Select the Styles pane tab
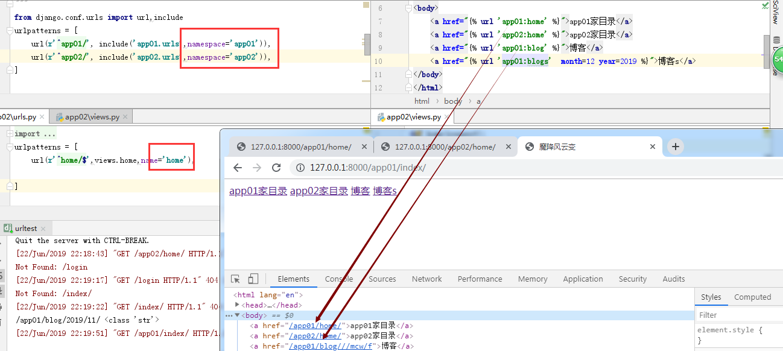Screen dimensions: 783x351 [711, 297]
